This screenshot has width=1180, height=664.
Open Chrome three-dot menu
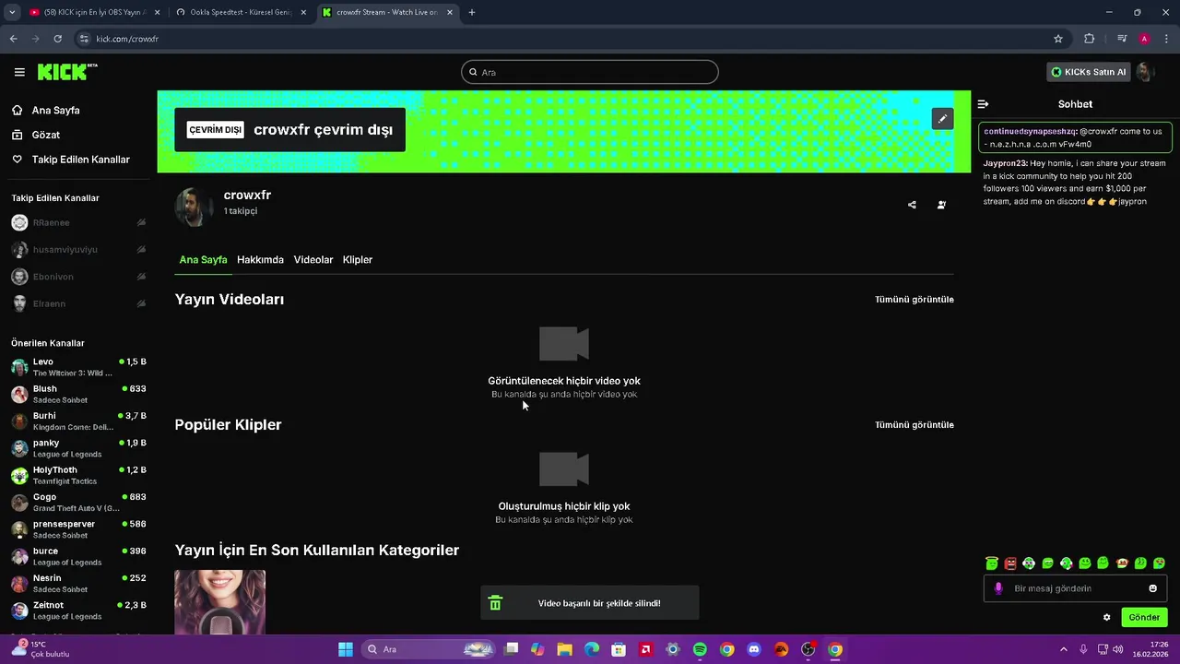coord(1167,39)
